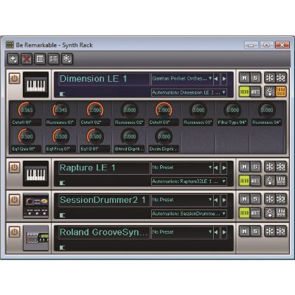Solo Dimension LE 1 with S button
The height and width of the screenshot is (295, 295).
(255, 78)
